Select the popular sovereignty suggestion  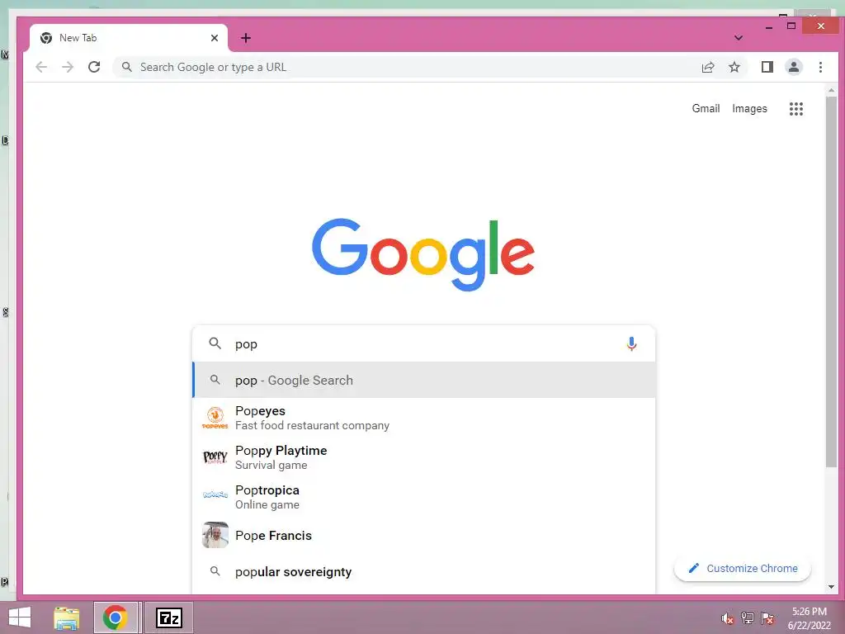(423, 571)
